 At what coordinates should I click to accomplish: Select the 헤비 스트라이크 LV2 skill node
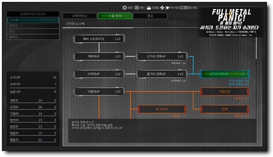coord(99,39)
